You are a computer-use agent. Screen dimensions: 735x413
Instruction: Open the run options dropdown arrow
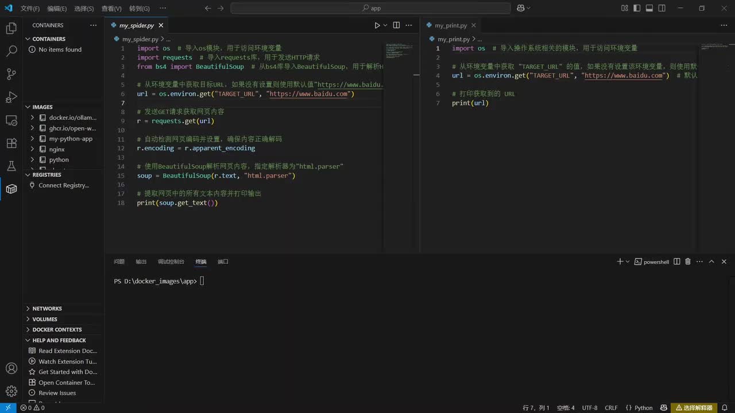(385, 25)
